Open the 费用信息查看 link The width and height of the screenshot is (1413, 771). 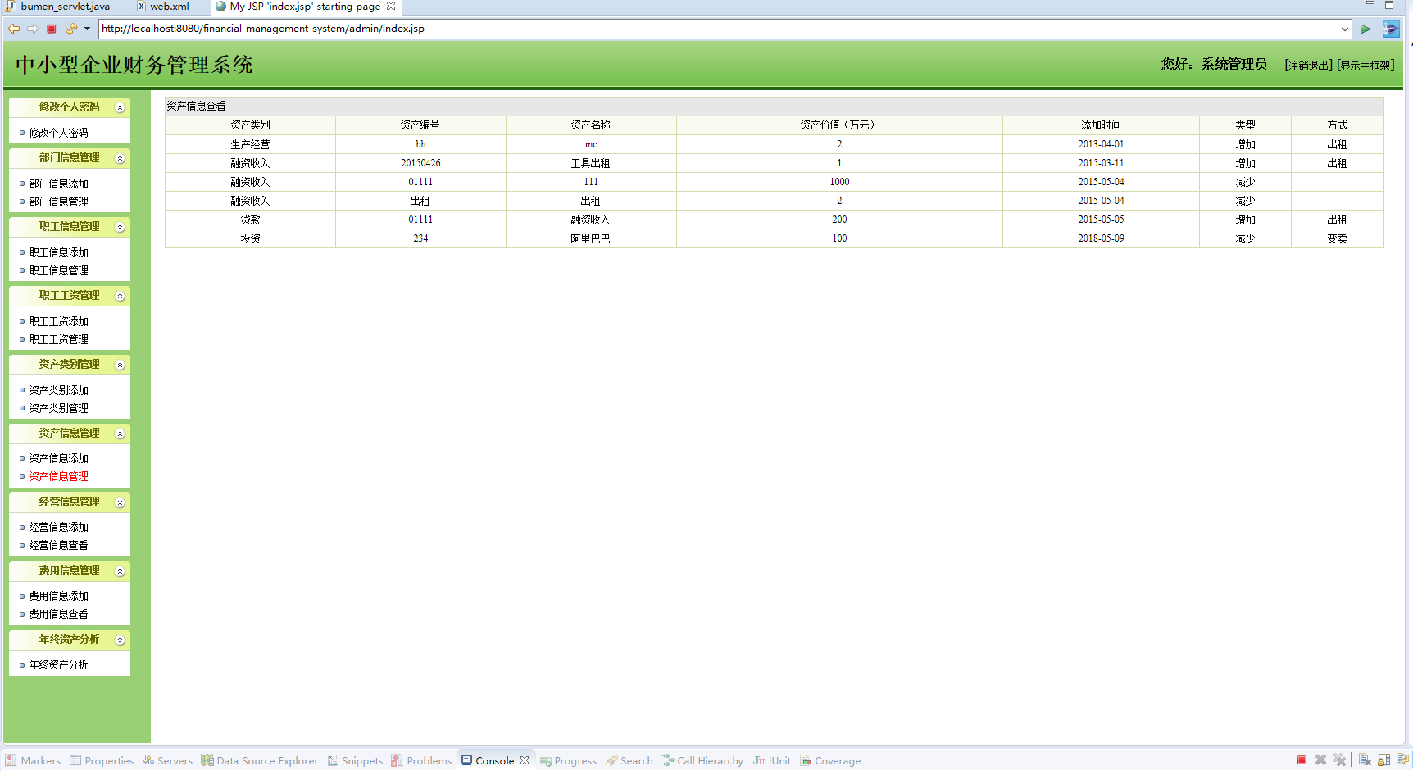pos(59,614)
